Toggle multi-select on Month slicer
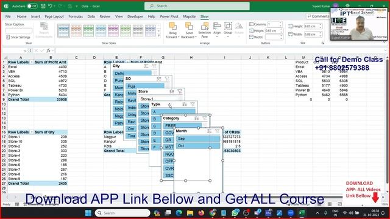This screenshot has height=219, width=390. (210, 131)
